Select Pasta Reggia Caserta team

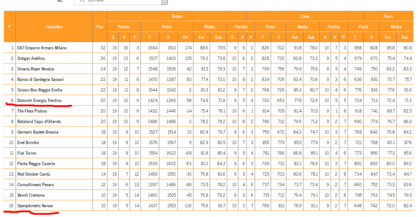[x=36, y=164]
